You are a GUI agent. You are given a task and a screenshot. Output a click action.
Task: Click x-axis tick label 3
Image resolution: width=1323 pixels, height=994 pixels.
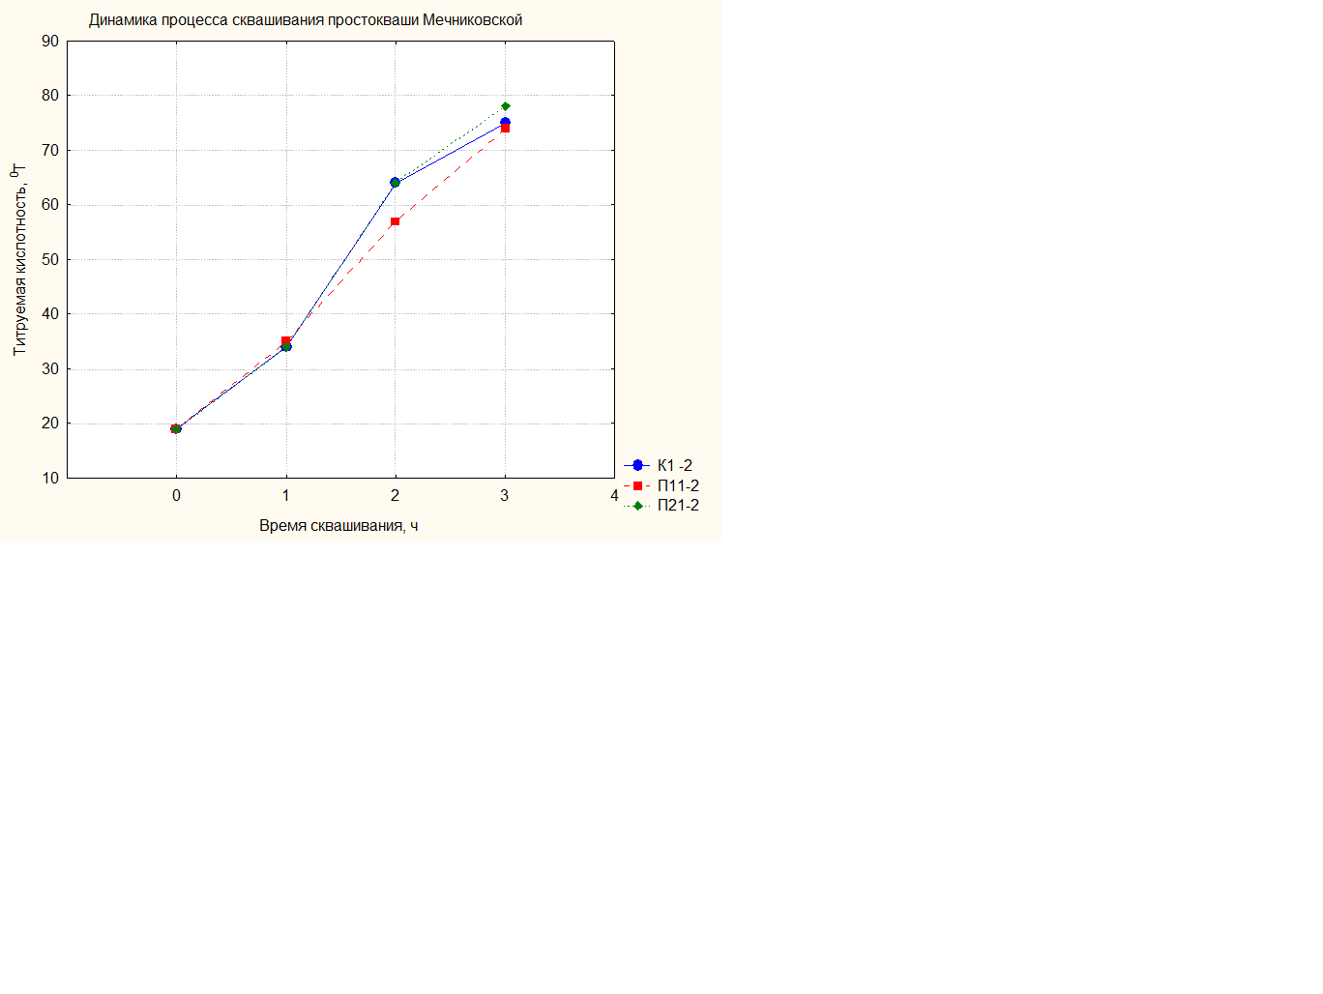[x=505, y=496]
